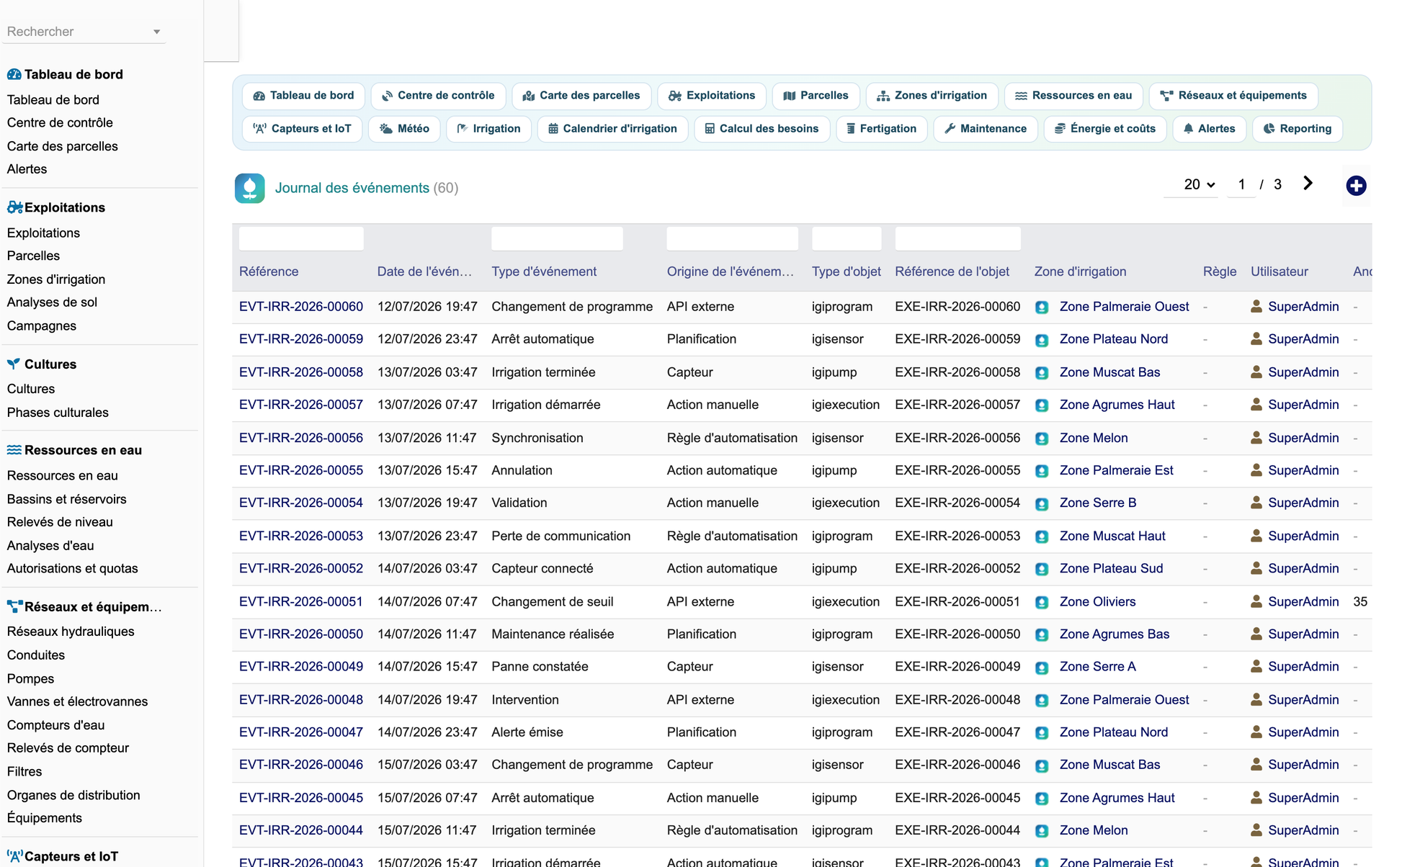Open the Alertes tab

(x=1209, y=129)
